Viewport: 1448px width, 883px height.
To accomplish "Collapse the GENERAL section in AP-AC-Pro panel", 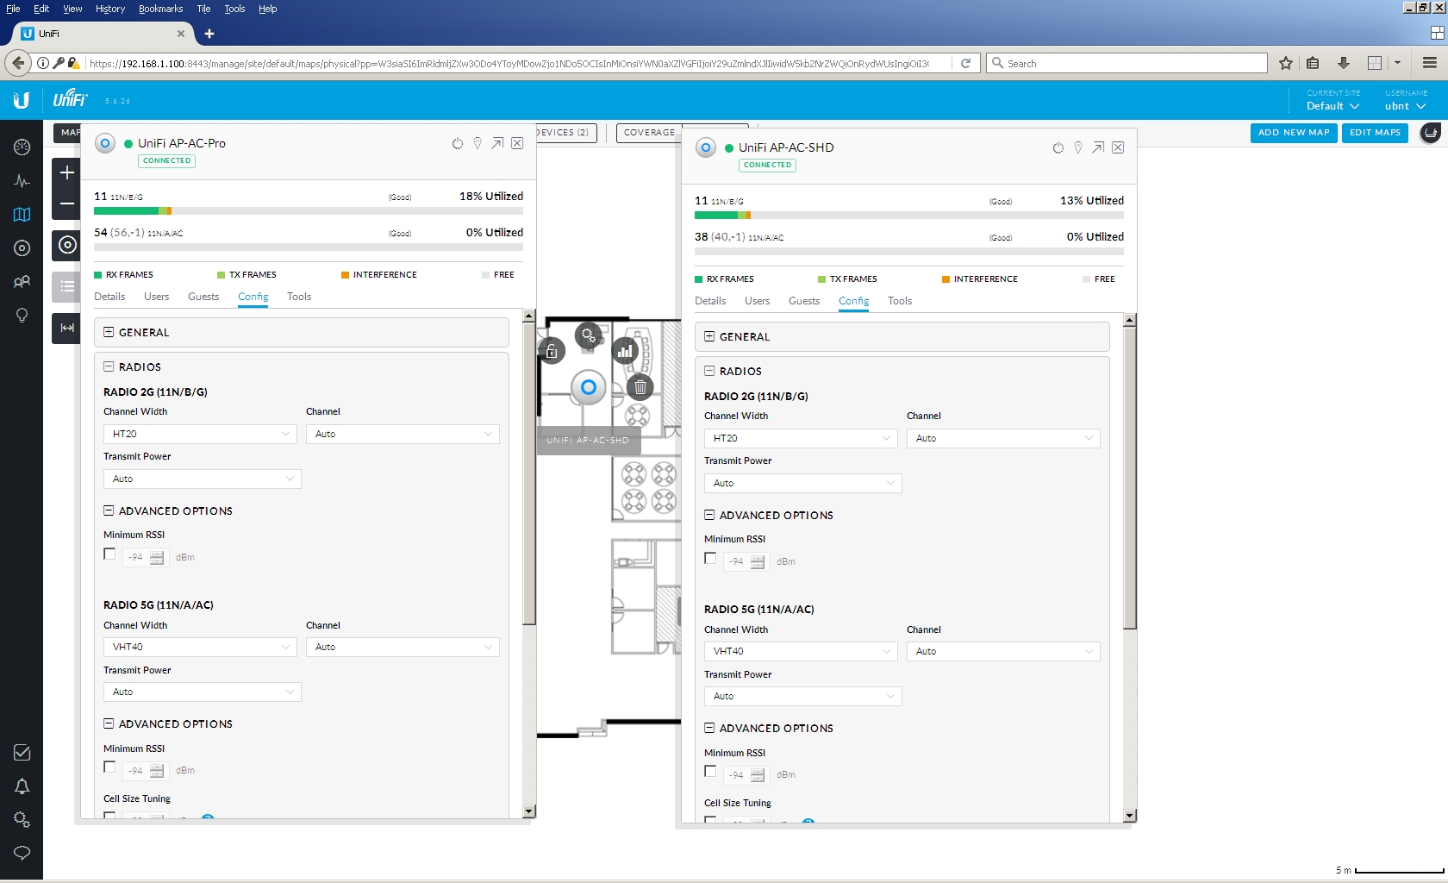I will click(x=109, y=332).
